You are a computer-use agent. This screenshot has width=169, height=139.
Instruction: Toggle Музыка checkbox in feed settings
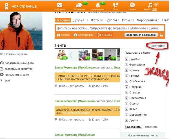(x=126, y=70)
